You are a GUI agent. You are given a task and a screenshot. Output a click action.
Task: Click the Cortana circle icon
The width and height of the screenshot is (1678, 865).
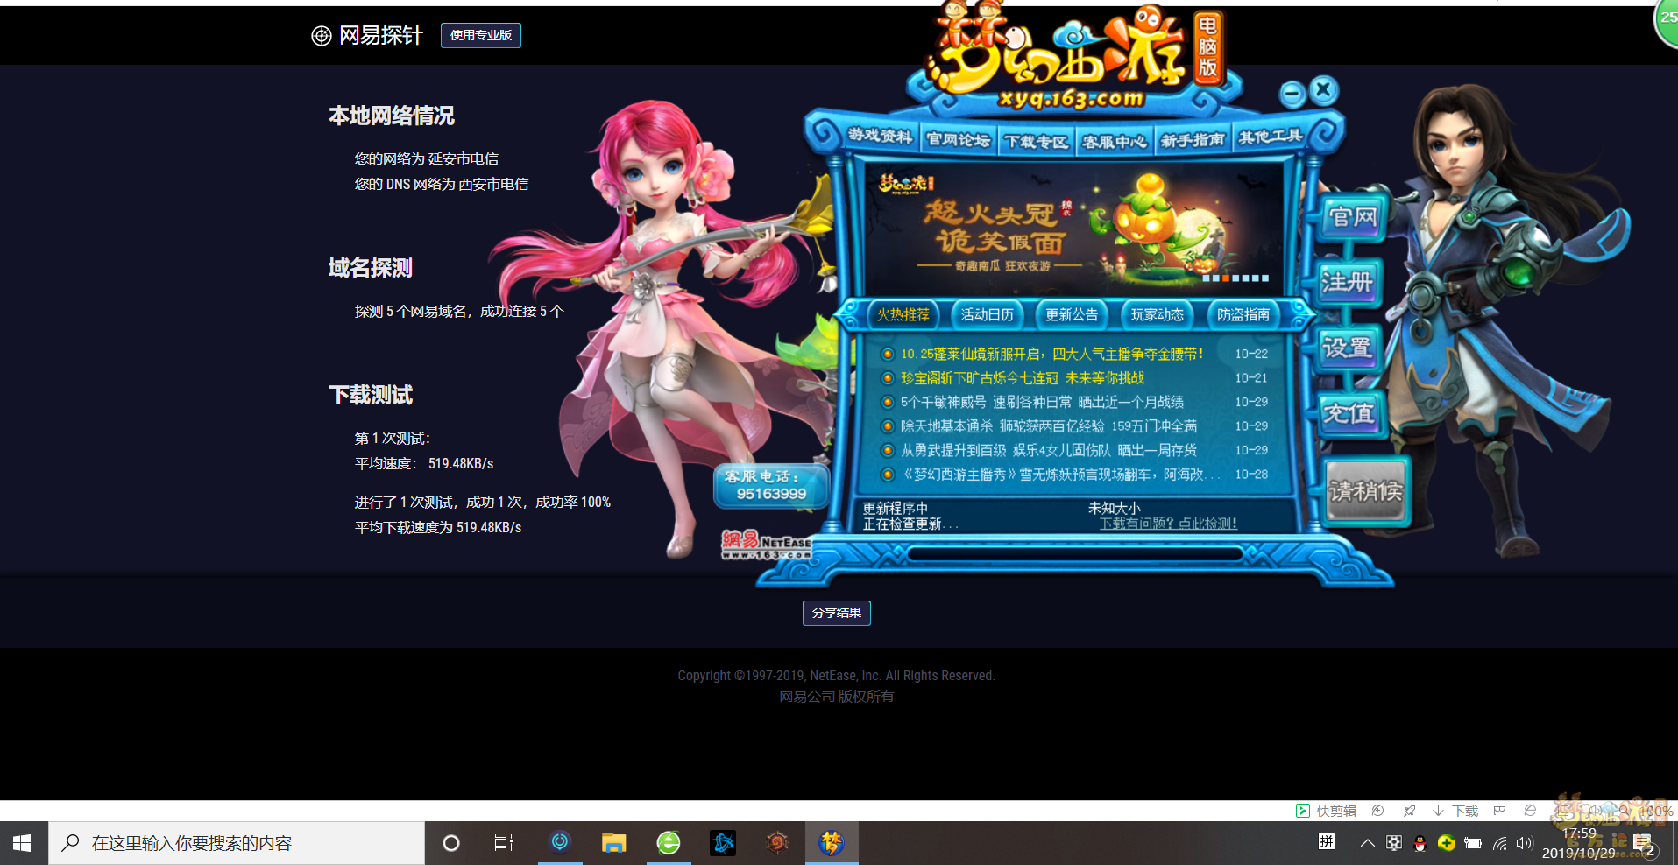click(x=451, y=843)
